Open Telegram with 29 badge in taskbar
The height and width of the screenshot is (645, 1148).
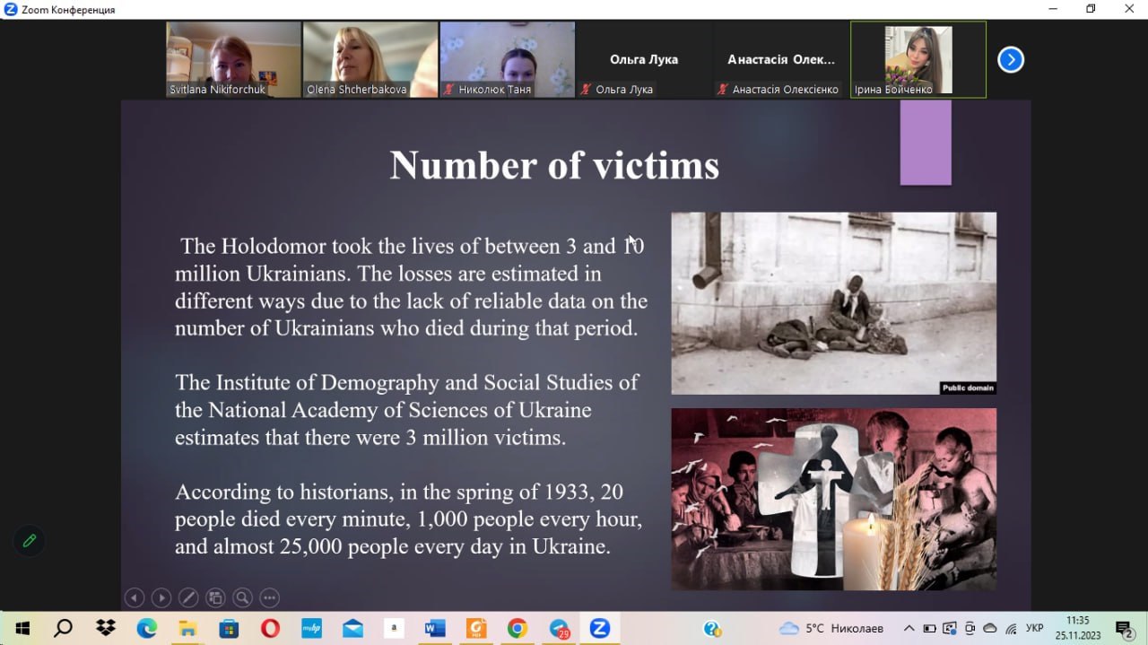559,628
